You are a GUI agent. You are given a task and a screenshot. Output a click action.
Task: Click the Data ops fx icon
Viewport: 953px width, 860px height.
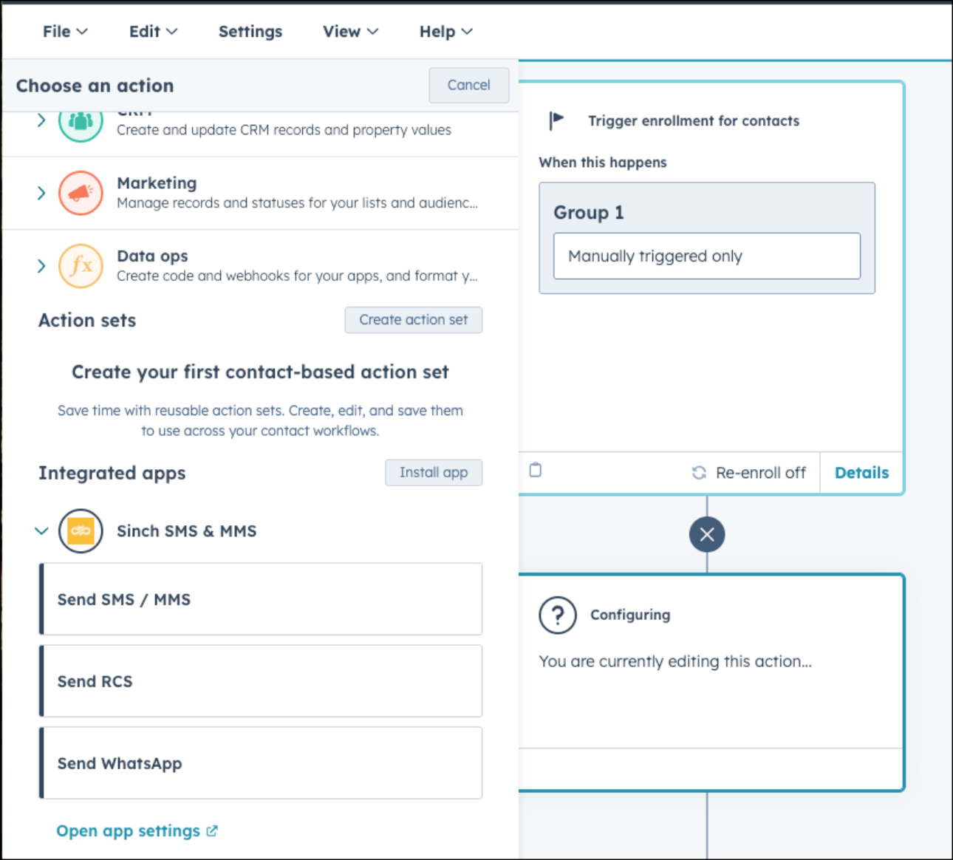(x=80, y=265)
